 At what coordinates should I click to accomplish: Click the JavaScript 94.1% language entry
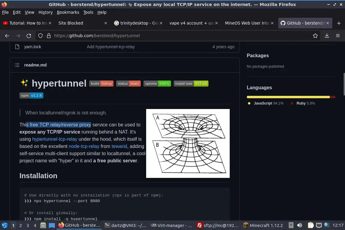(x=266, y=103)
